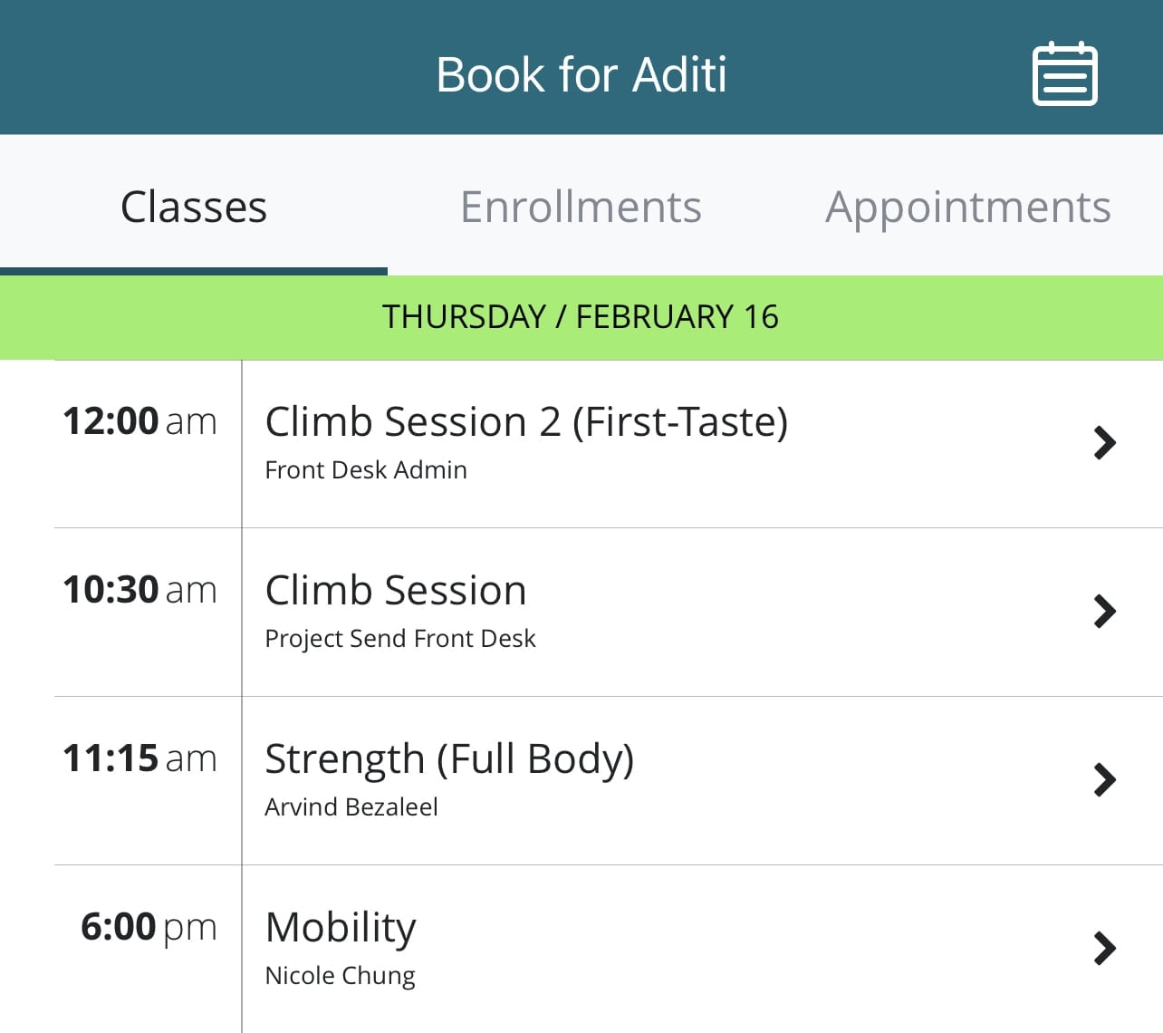
Task: Click chevron arrow for 10:30 Climb Session
Action: [x=1104, y=612]
